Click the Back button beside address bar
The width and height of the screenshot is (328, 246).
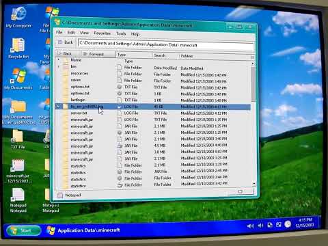coord(66,42)
